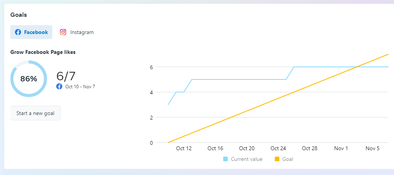Click the Facebook logo in the Facebook tab
Viewport: 394px width, 175px height.
(x=18, y=32)
